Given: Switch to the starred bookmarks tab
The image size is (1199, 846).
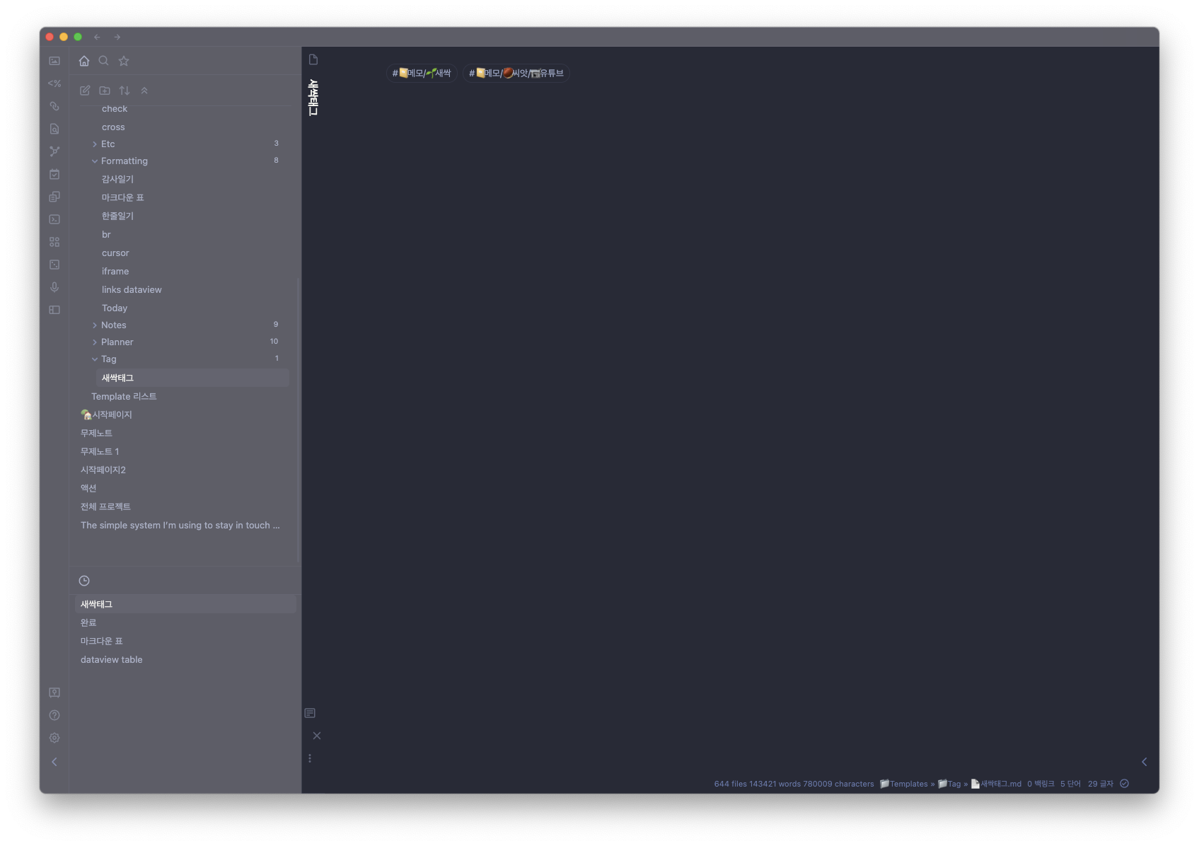Looking at the screenshot, I should coord(124,61).
